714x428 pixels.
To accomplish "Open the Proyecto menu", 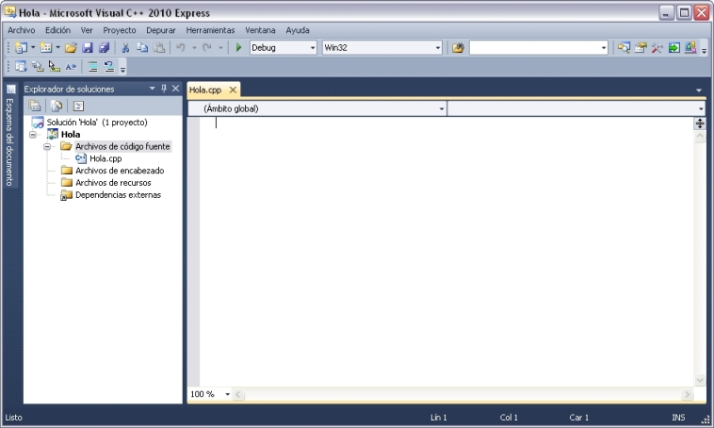I will coord(120,30).
